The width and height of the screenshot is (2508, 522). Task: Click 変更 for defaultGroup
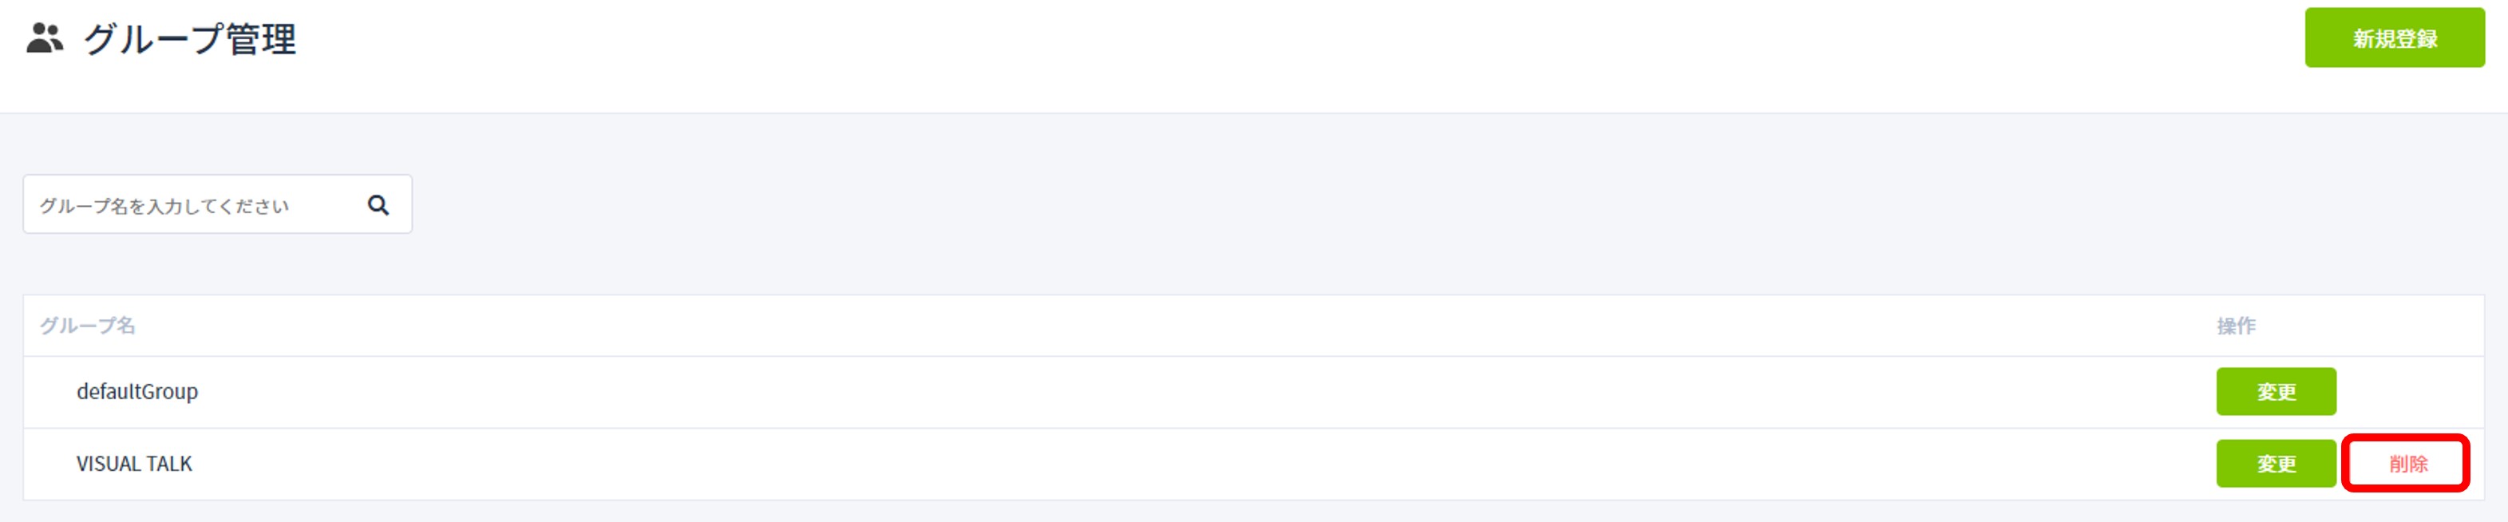[2277, 391]
